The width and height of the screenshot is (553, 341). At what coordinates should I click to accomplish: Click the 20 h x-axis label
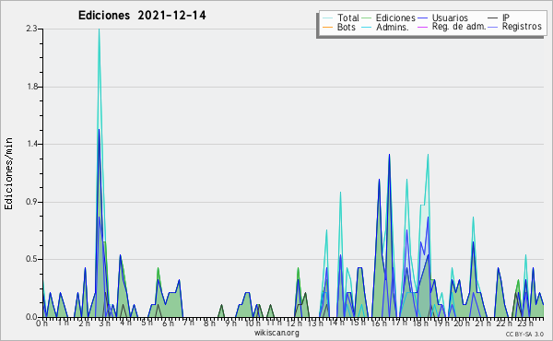(462, 323)
